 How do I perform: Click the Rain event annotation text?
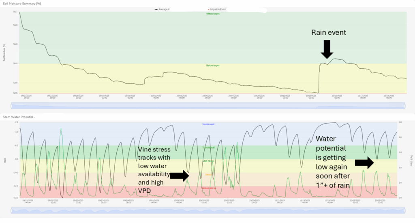[328, 32]
